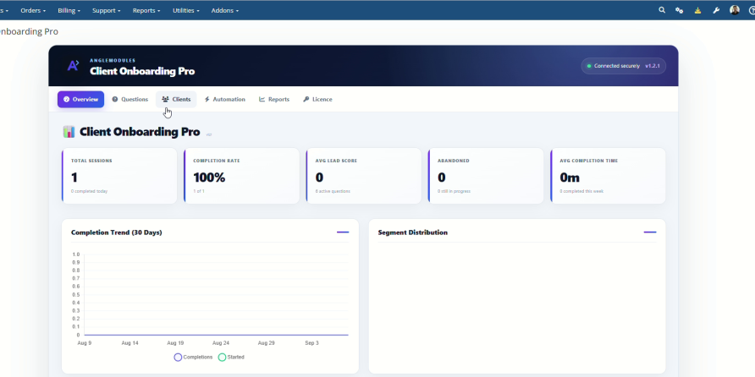Open the admin profile avatar
The height and width of the screenshot is (377, 755).
pos(735,10)
